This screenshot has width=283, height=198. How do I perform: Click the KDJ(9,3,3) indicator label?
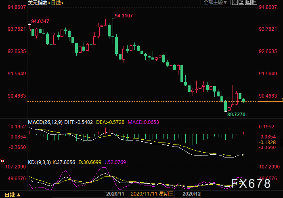40,162
